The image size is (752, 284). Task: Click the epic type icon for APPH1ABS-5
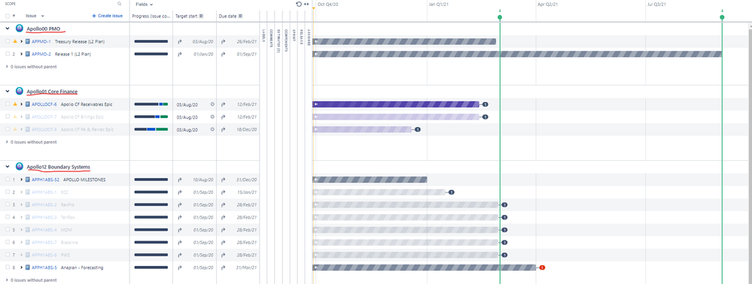28,267
